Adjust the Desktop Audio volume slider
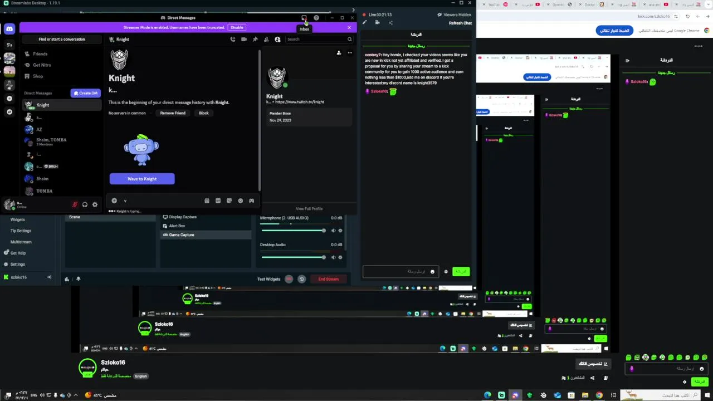Screen dimensions: 713x401 (x=293, y=257)
